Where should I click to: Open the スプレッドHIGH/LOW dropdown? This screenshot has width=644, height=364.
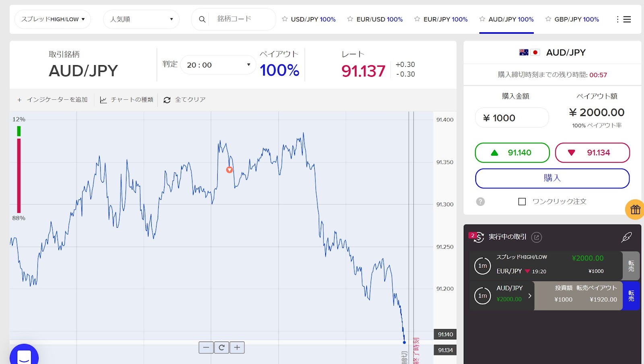53,19
